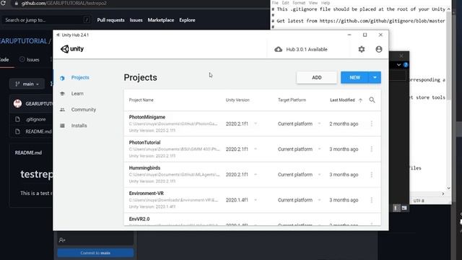Open Unity Hub settings gear

click(362, 49)
